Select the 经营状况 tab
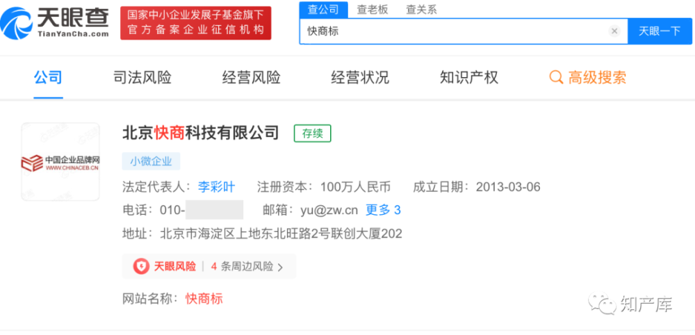This screenshot has height=335, width=695. [360, 78]
